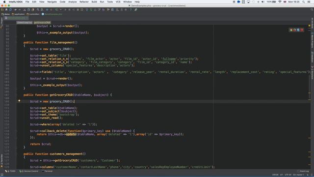Open the Terminal tool window
Viewport: 314px width, 177px height.
(x=47, y=171)
